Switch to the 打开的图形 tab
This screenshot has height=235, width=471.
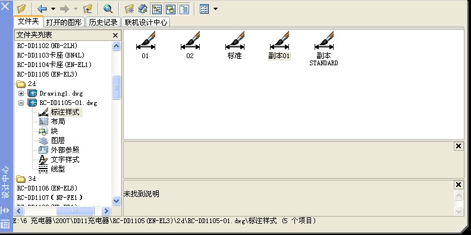point(64,22)
